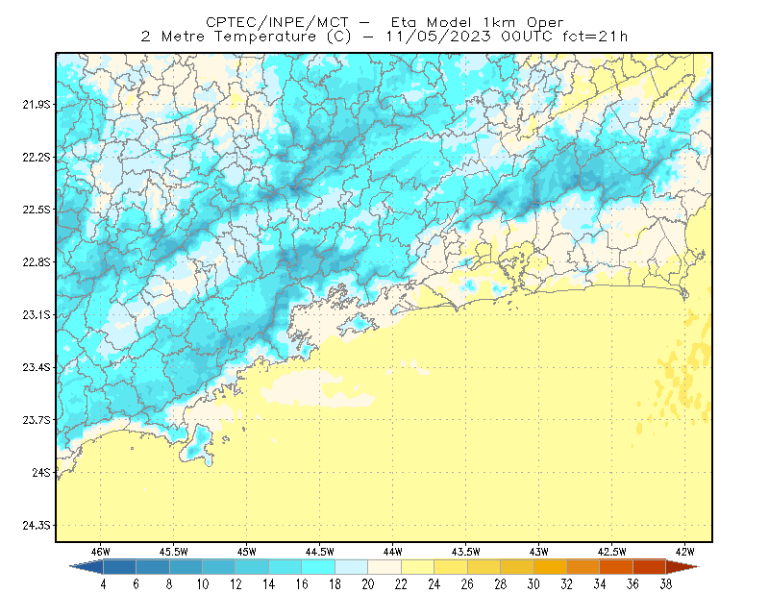Select the 18–20 degree pale blue swatch
The width and height of the screenshot is (769, 594).
(351, 567)
